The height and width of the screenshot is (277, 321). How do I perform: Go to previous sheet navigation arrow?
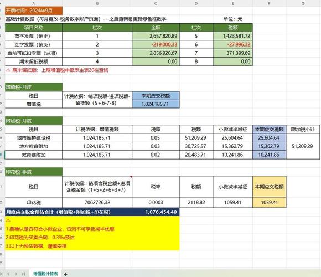point(9,274)
